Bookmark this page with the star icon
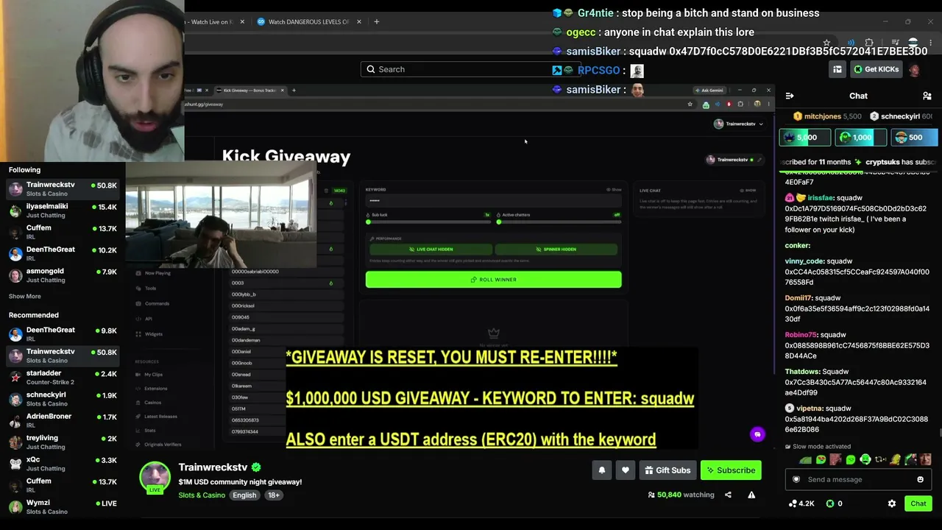 click(x=826, y=43)
